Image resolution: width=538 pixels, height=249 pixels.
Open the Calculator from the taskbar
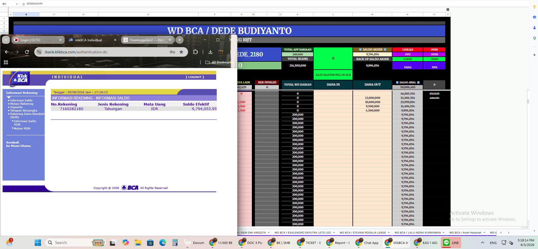point(175,243)
